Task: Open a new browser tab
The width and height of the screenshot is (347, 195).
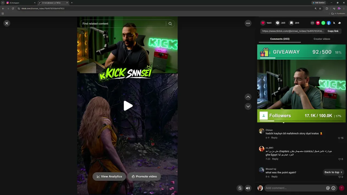Action: (x=72, y=3)
